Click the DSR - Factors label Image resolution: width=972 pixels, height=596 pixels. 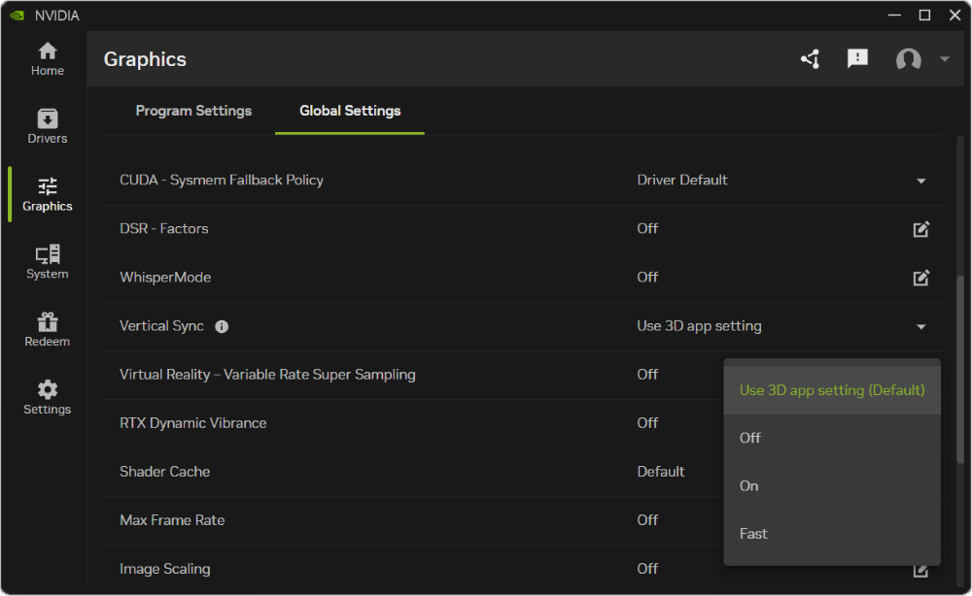coord(163,228)
